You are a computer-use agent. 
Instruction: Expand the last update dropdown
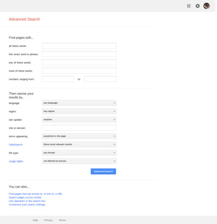point(79,119)
